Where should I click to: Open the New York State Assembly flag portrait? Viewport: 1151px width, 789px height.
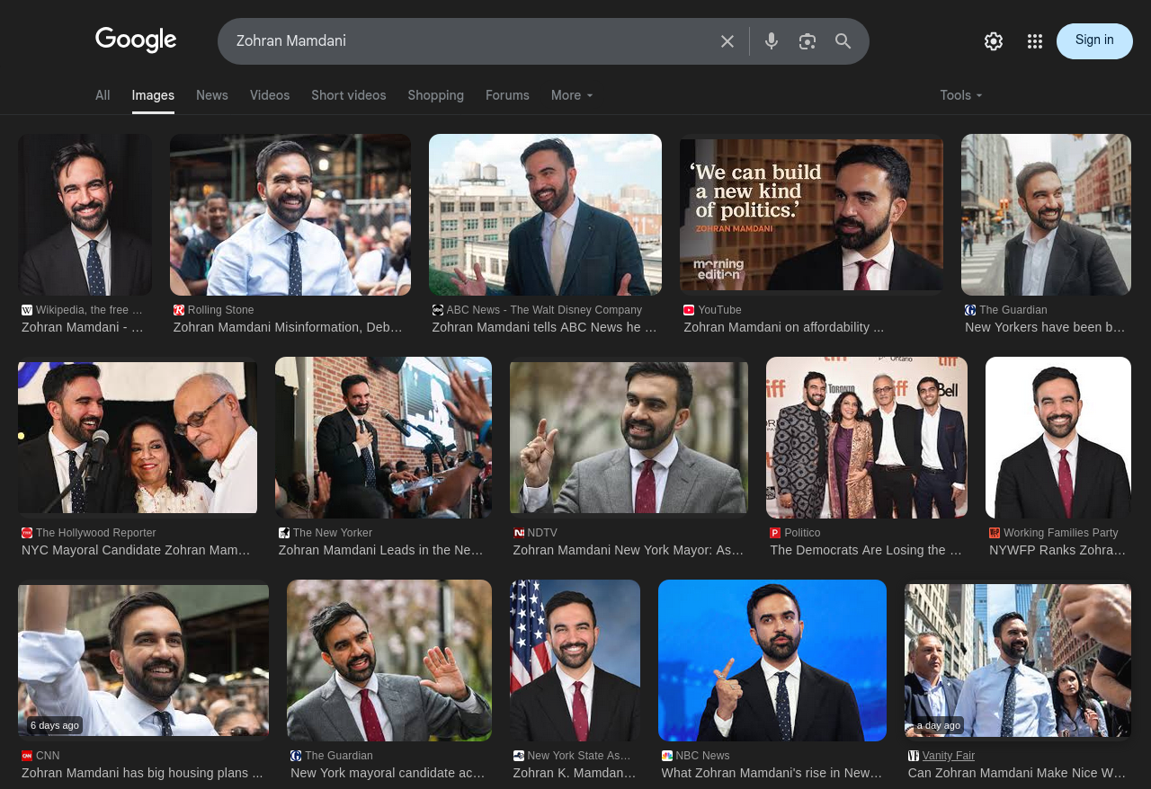(x=575, y=660)
